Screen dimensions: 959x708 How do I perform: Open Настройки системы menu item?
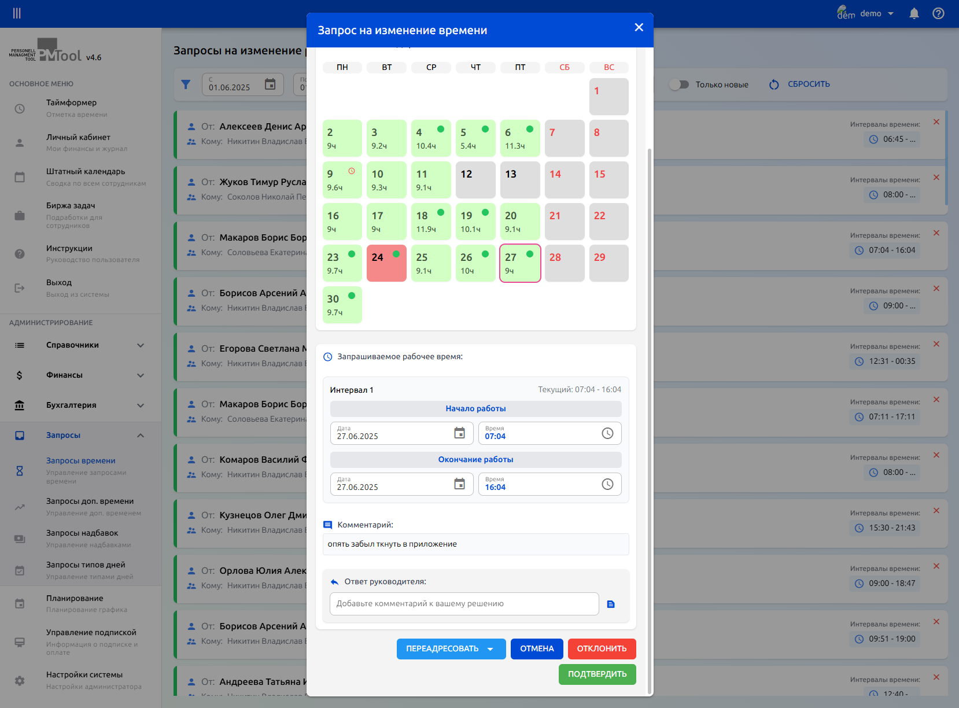(80, 680)
